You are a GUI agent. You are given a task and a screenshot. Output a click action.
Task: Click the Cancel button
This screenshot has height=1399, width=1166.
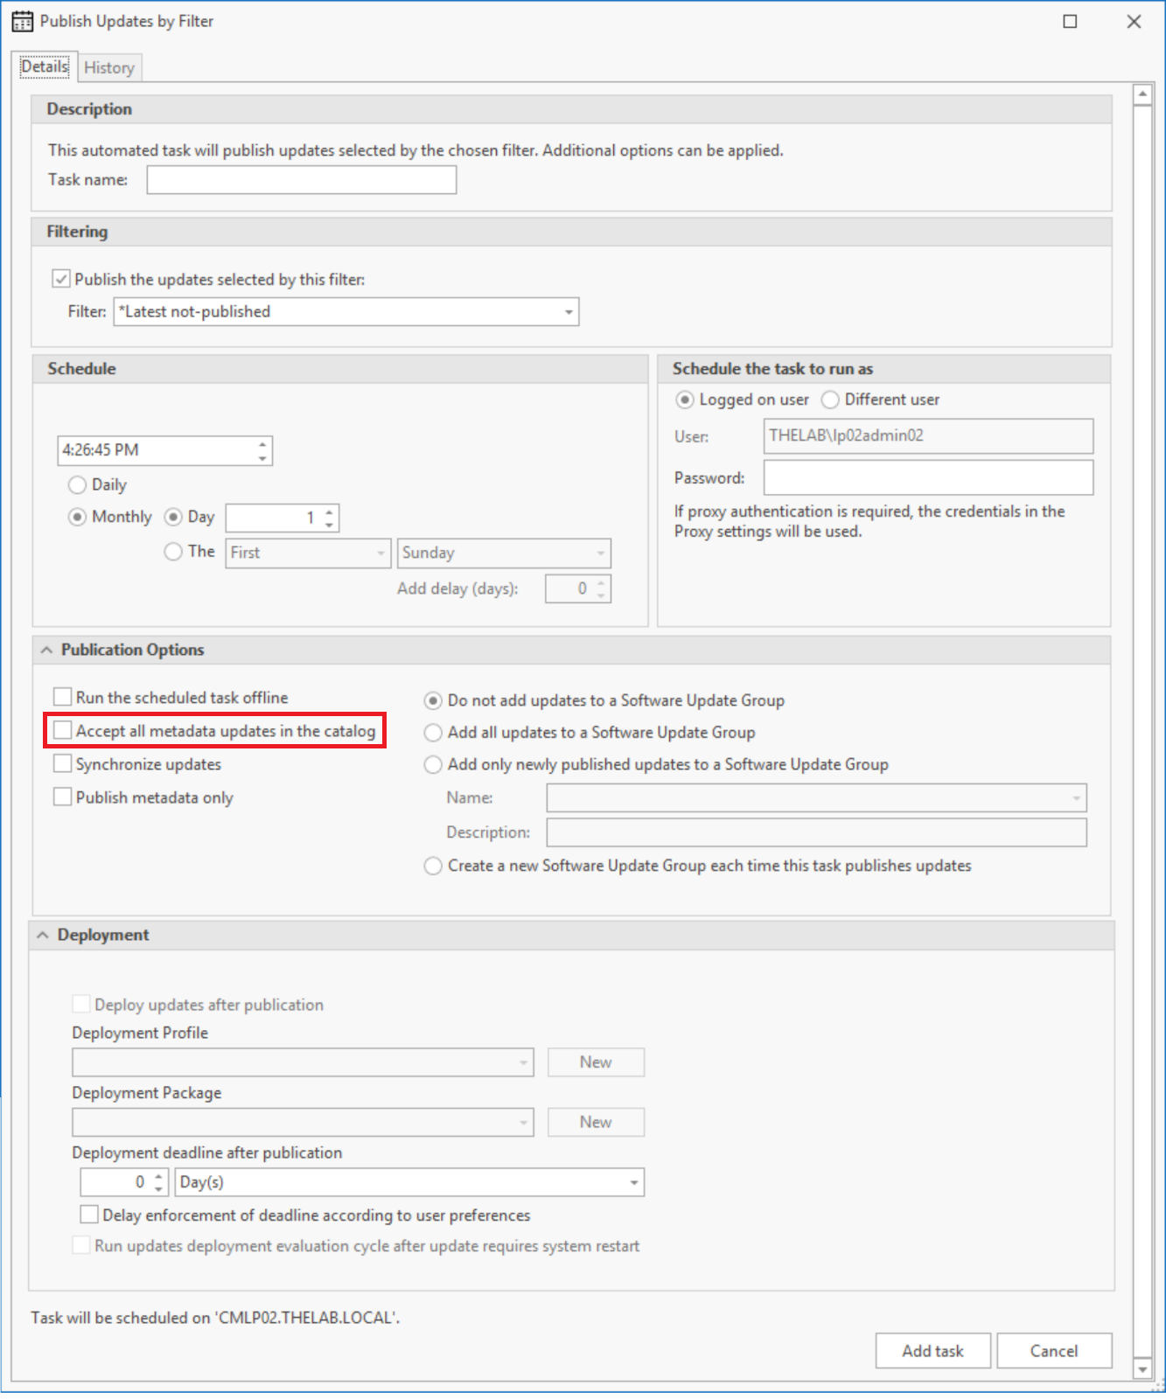pyautogui.click(x=1054, y=1351)
